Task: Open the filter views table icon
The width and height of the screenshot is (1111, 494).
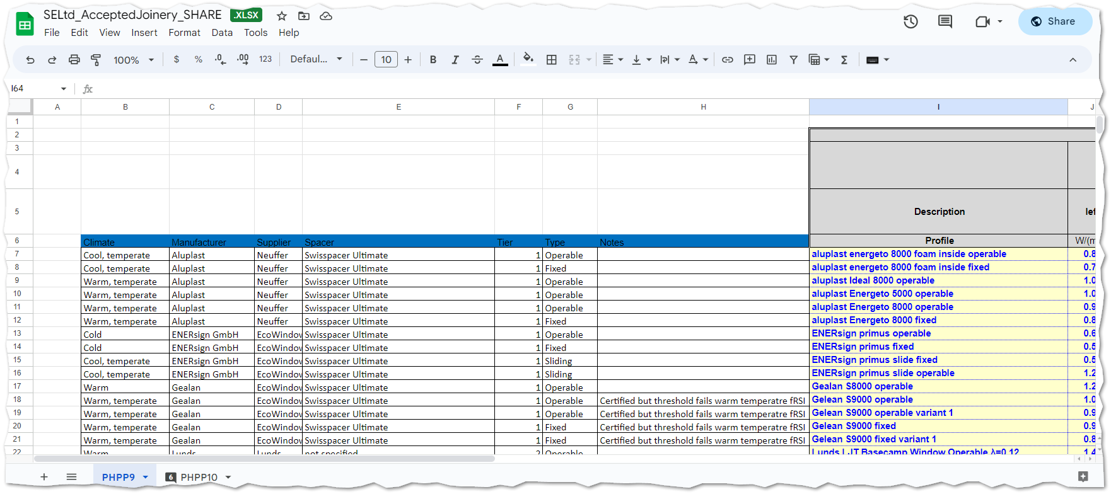Action: 815,60
